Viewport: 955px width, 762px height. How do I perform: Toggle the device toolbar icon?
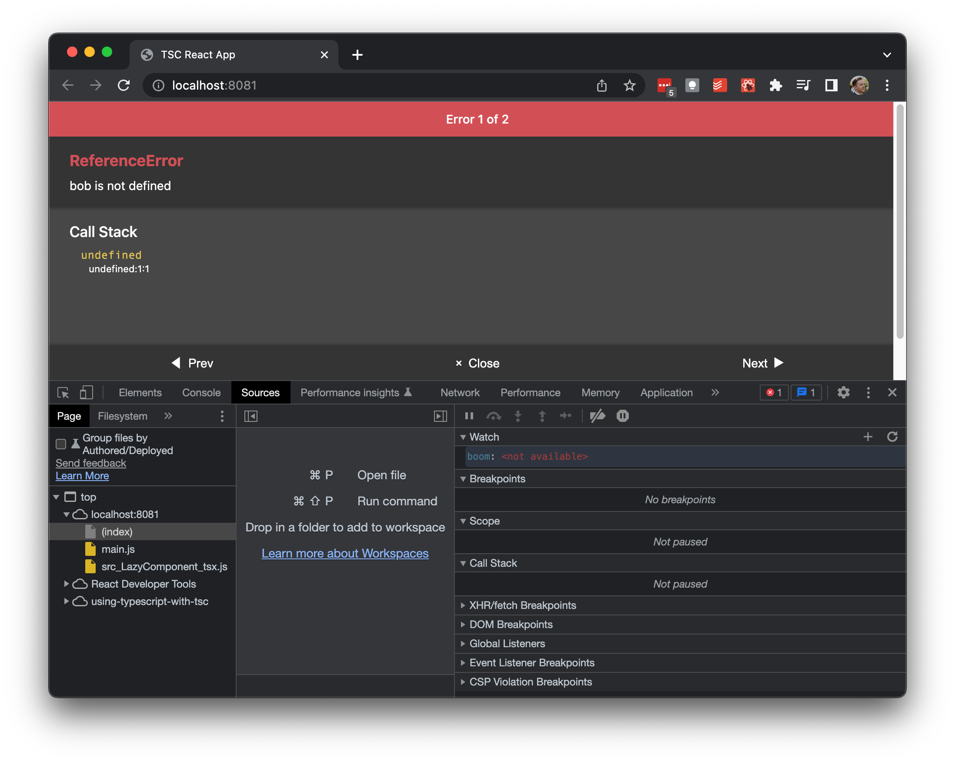pos(87,392)
